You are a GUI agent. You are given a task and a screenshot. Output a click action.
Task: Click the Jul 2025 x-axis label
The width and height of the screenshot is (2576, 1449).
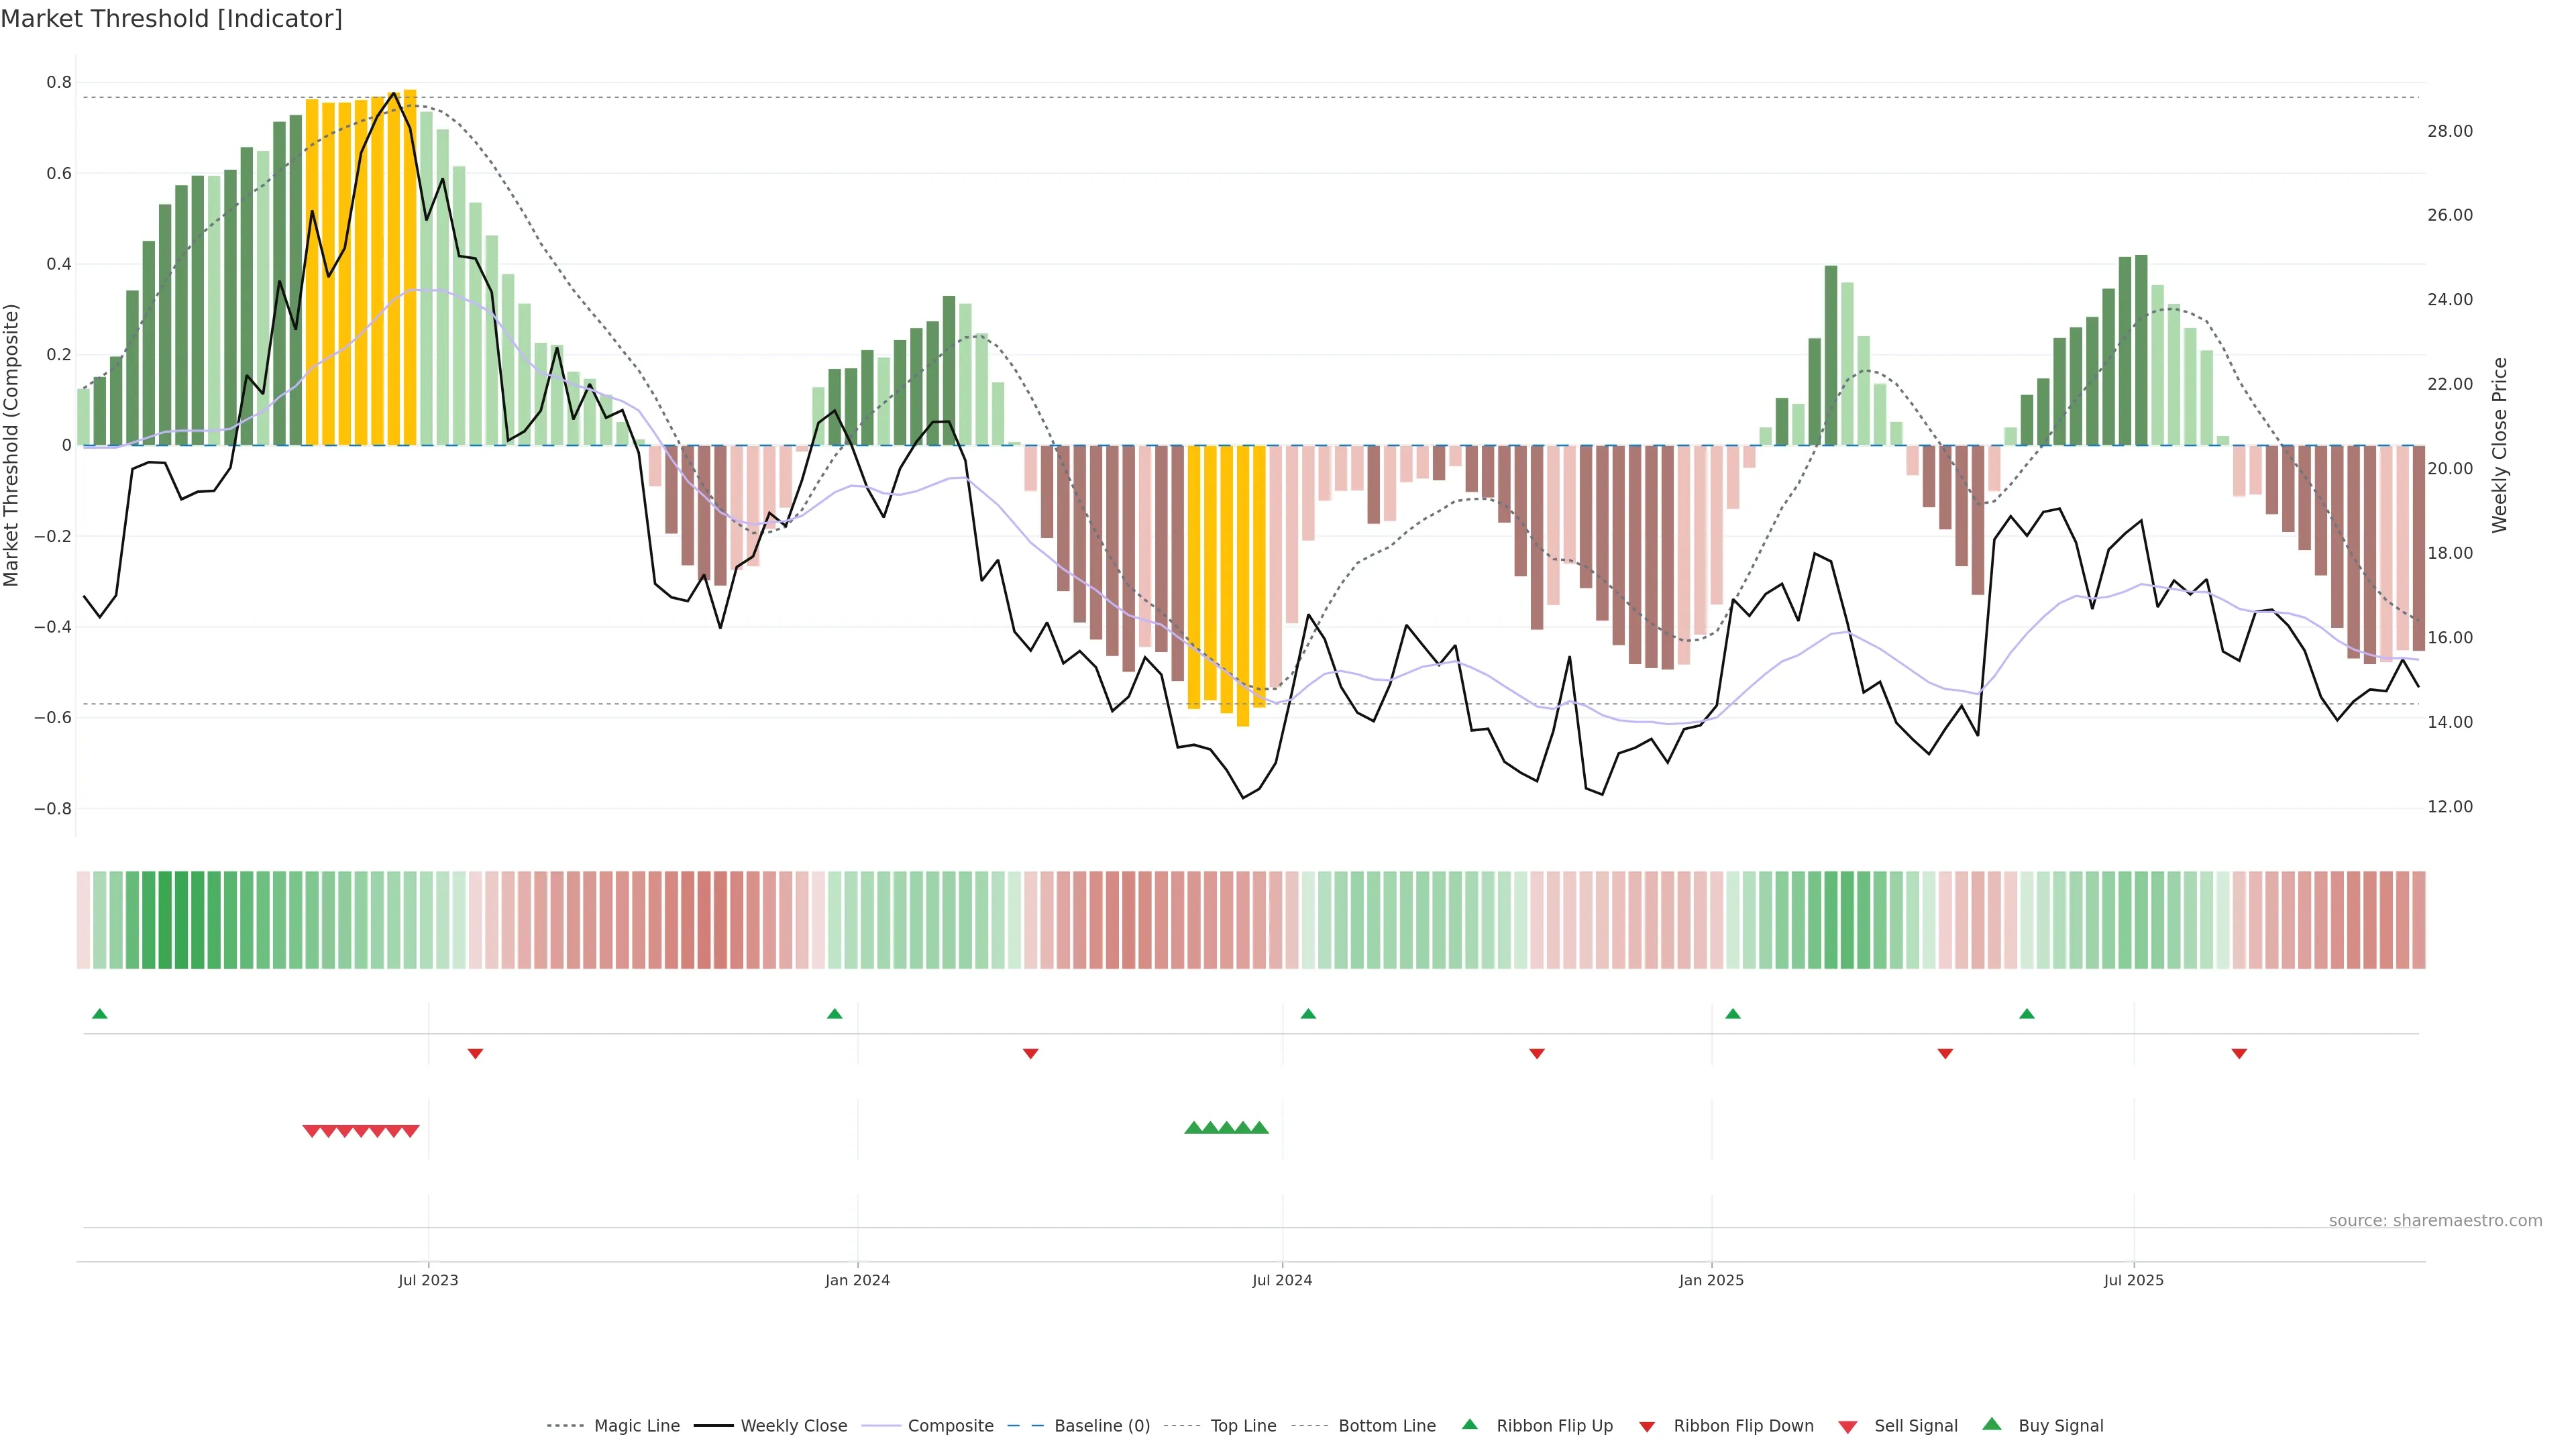click(x=2133, y=1280)
